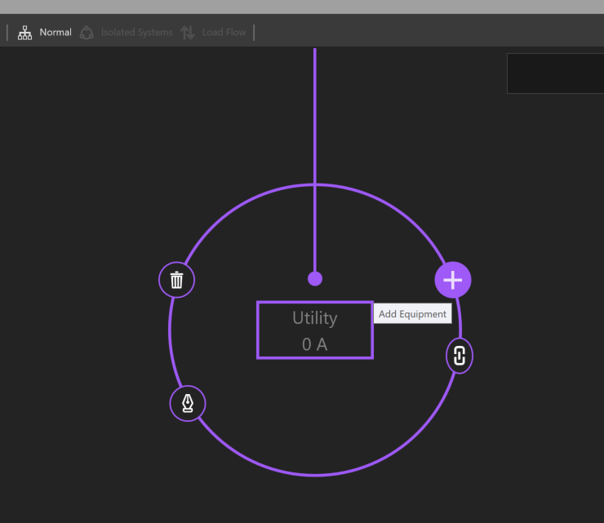Select the pen edit icon

coord(188,403)
